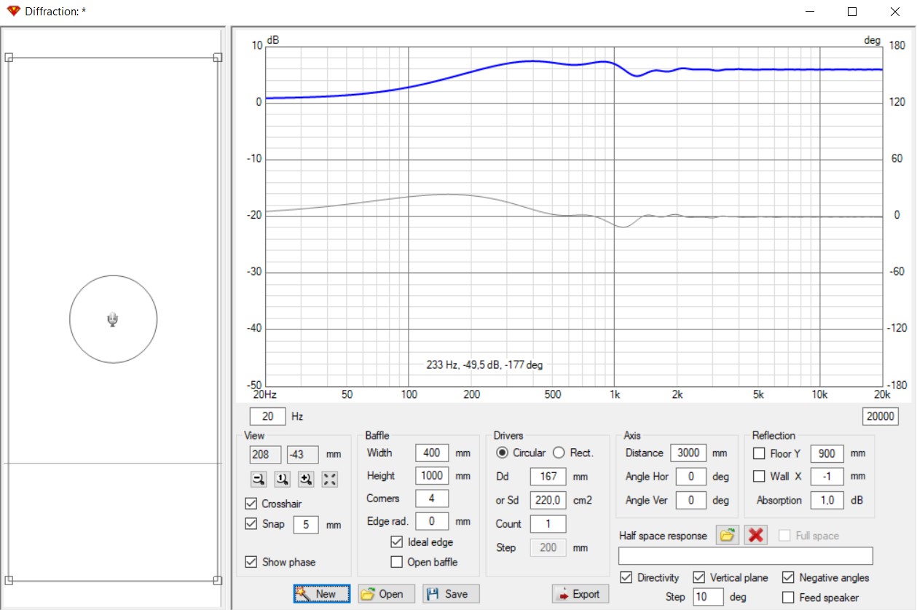Screen dimensions: 917x610
Task: Click bottom-left baffle corner handle
Action: 9,580
